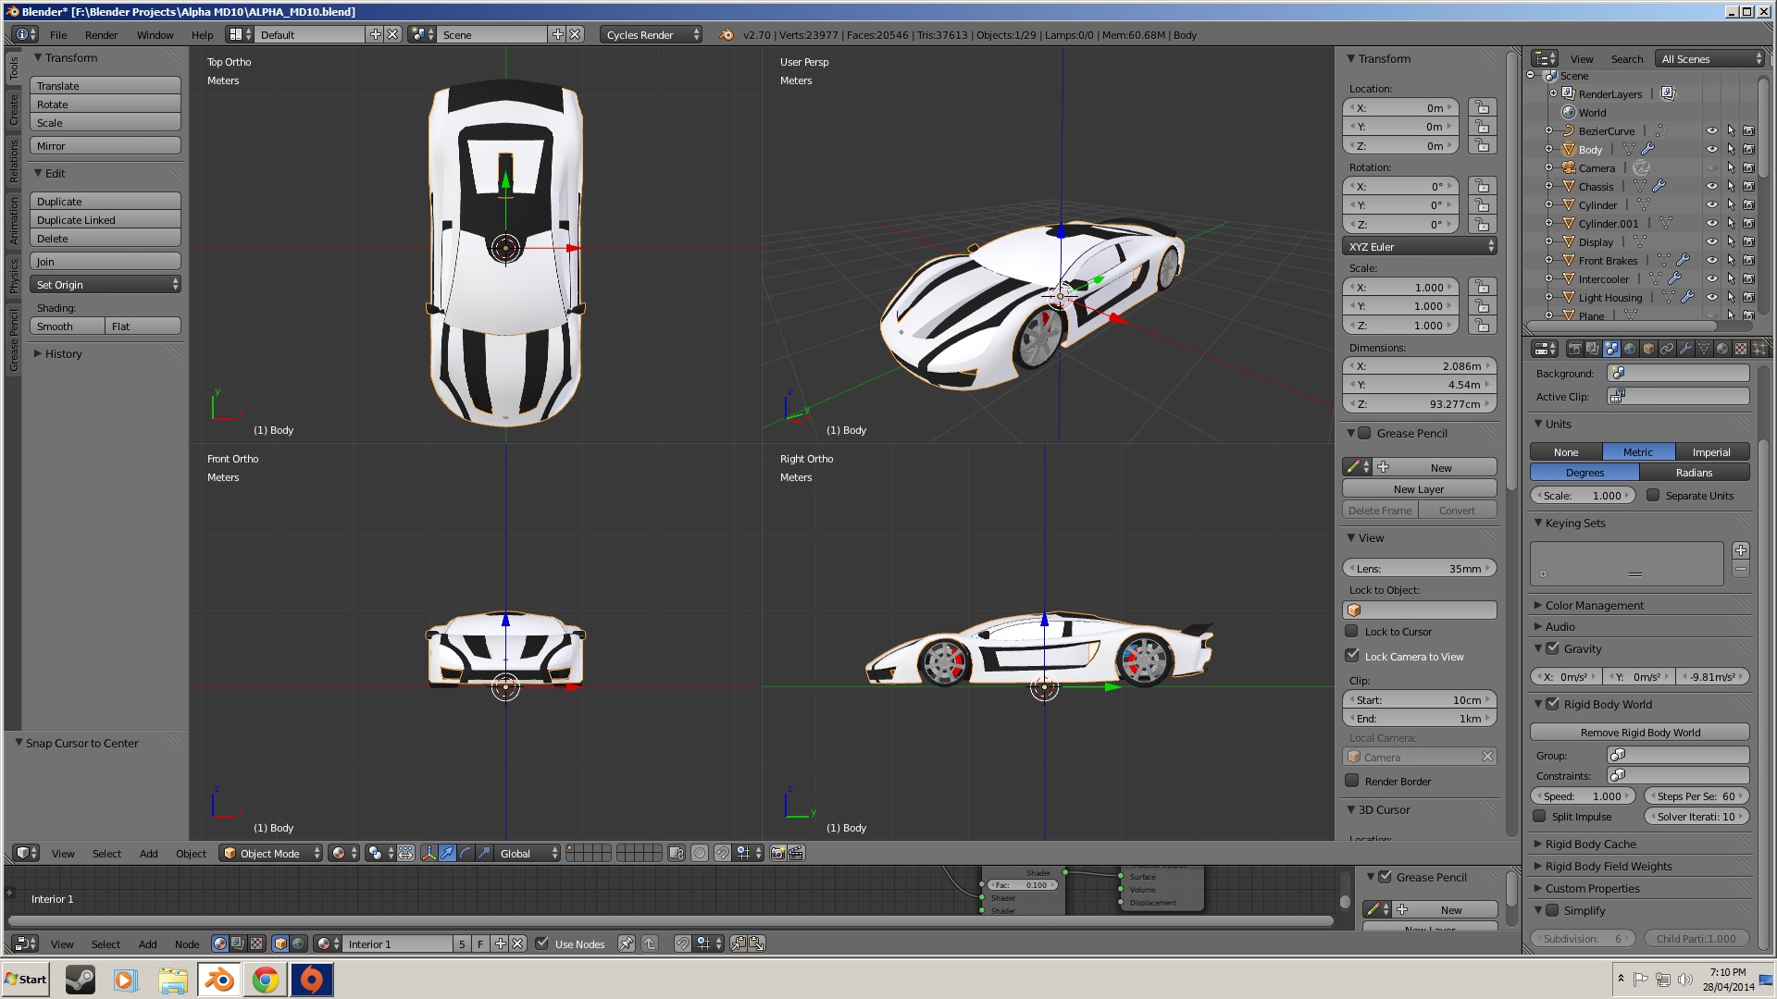Show the Camera object via eye icon
This screenshot has height=999, width=1777.
(1711, 167)
